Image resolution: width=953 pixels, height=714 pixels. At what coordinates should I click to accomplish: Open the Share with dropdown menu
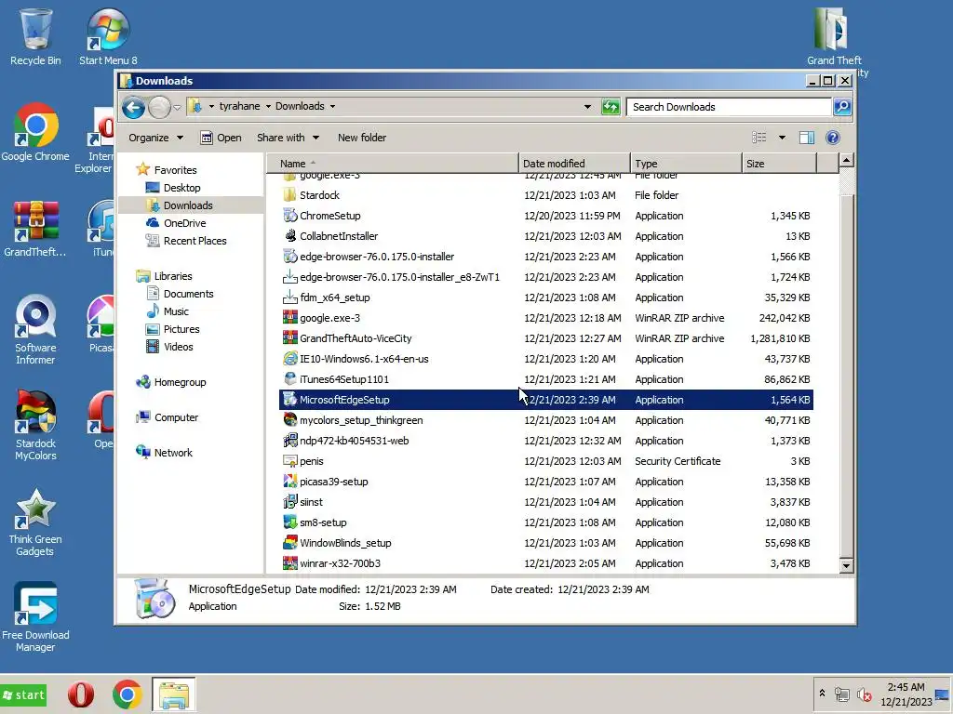point(288,138)
